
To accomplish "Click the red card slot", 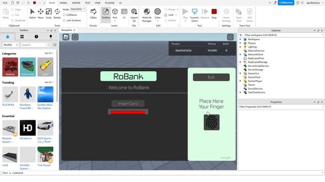I will point(128,112).
